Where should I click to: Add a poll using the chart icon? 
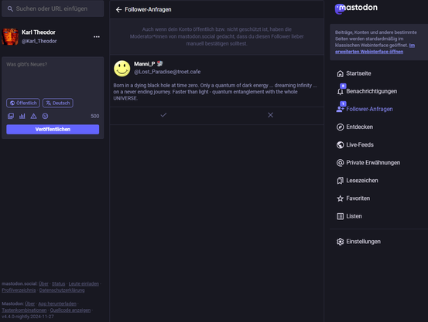click(22, 117)
